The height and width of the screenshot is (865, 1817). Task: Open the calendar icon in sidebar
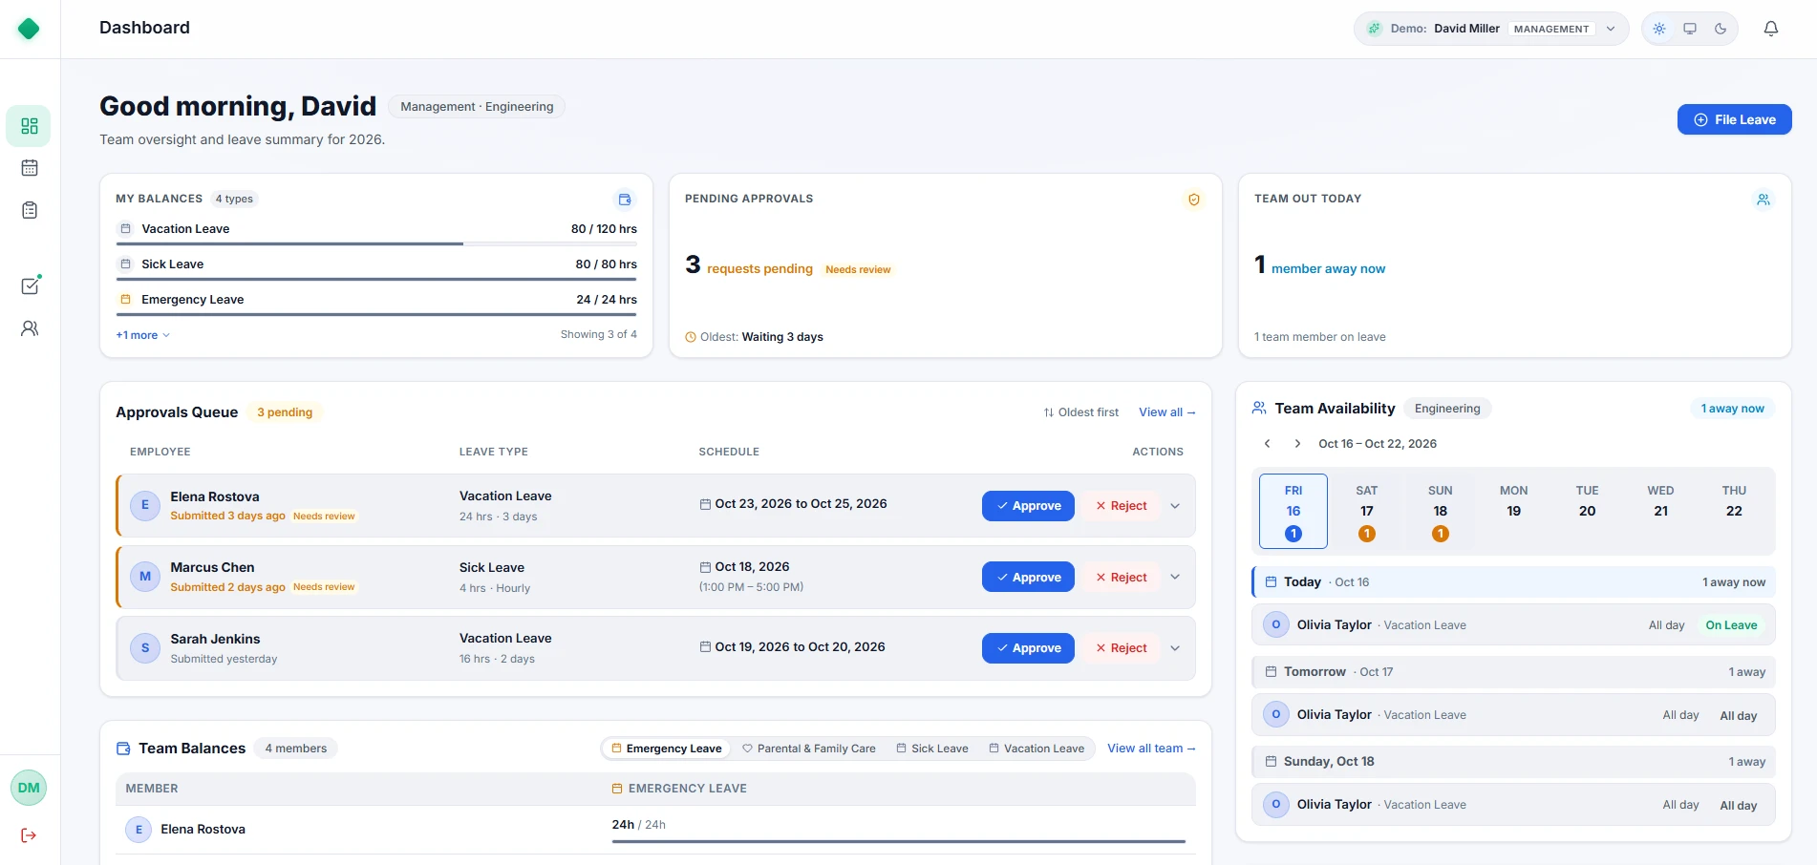[x=30, y=168]
